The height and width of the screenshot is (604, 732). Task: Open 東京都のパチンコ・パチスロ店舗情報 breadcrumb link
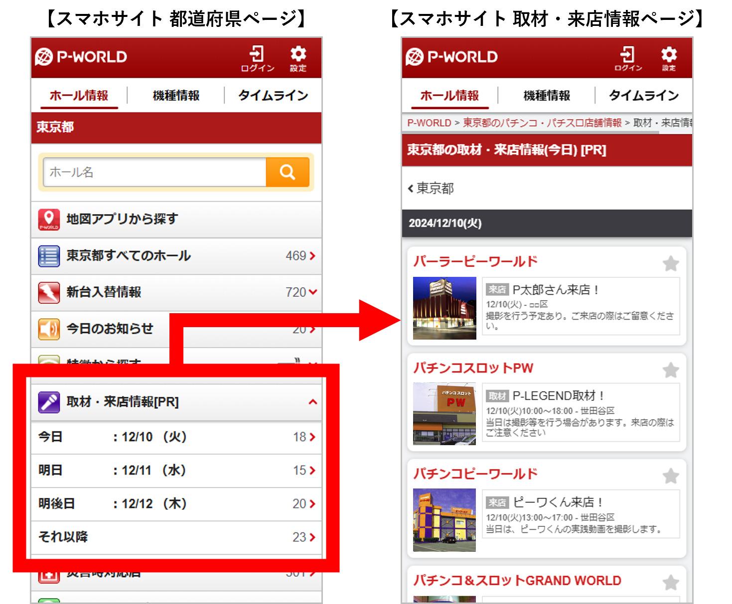click(542, 123)
